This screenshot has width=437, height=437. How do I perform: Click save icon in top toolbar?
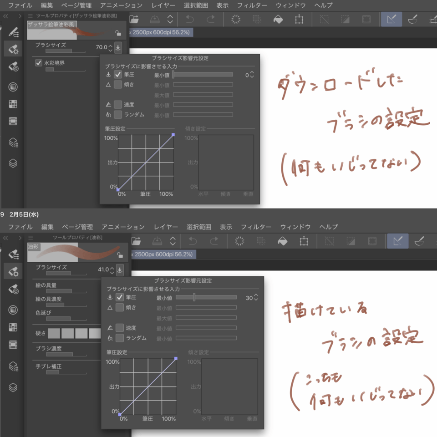pos(155,19)
